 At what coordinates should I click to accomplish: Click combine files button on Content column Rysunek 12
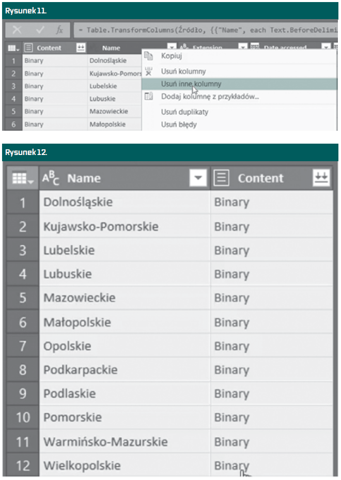[321, 178]
